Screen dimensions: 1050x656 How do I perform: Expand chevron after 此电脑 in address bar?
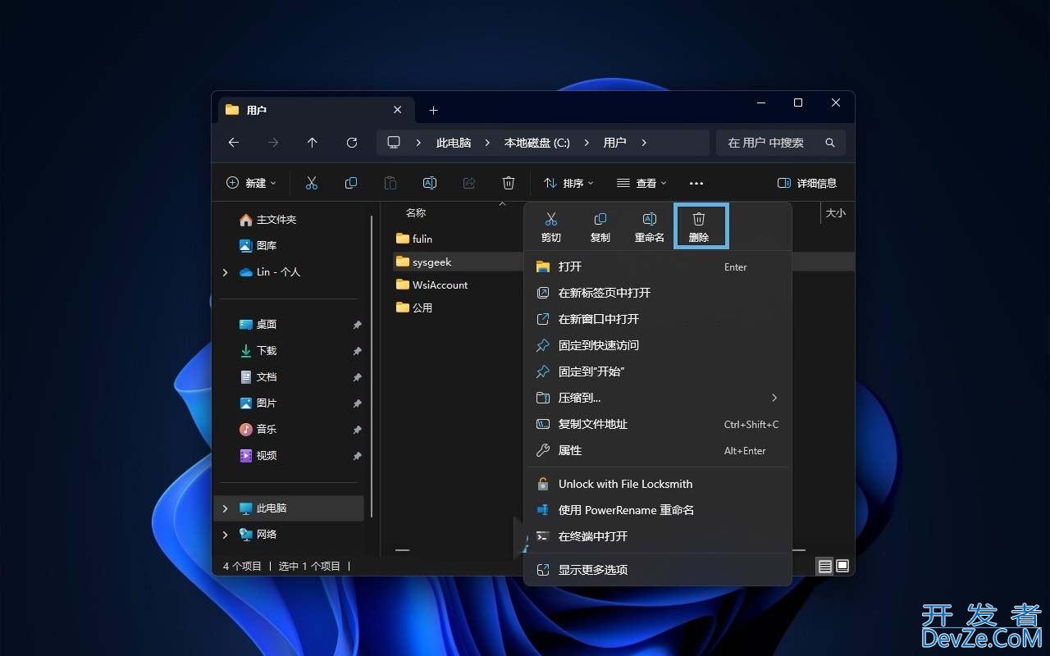[x=487, y=143]
